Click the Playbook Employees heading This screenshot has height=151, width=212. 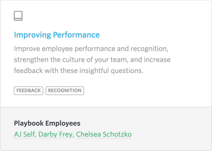(47, 123)
